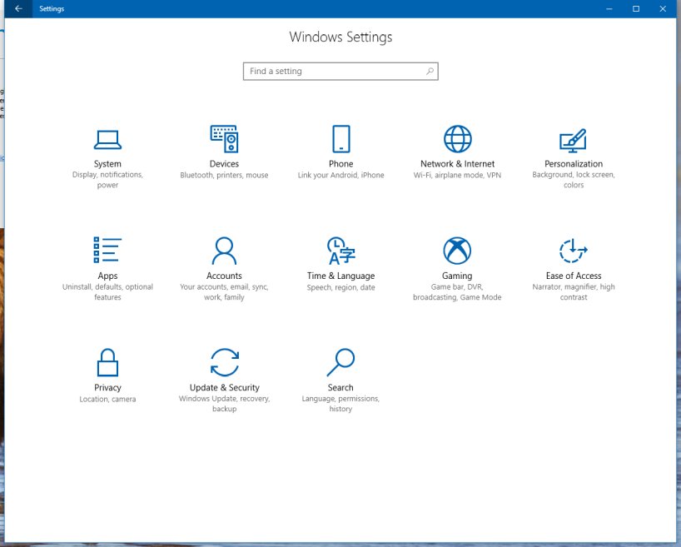Click the Find a setting field
The width and height of the screenshot is (681, 547).
tap(340, 72)
